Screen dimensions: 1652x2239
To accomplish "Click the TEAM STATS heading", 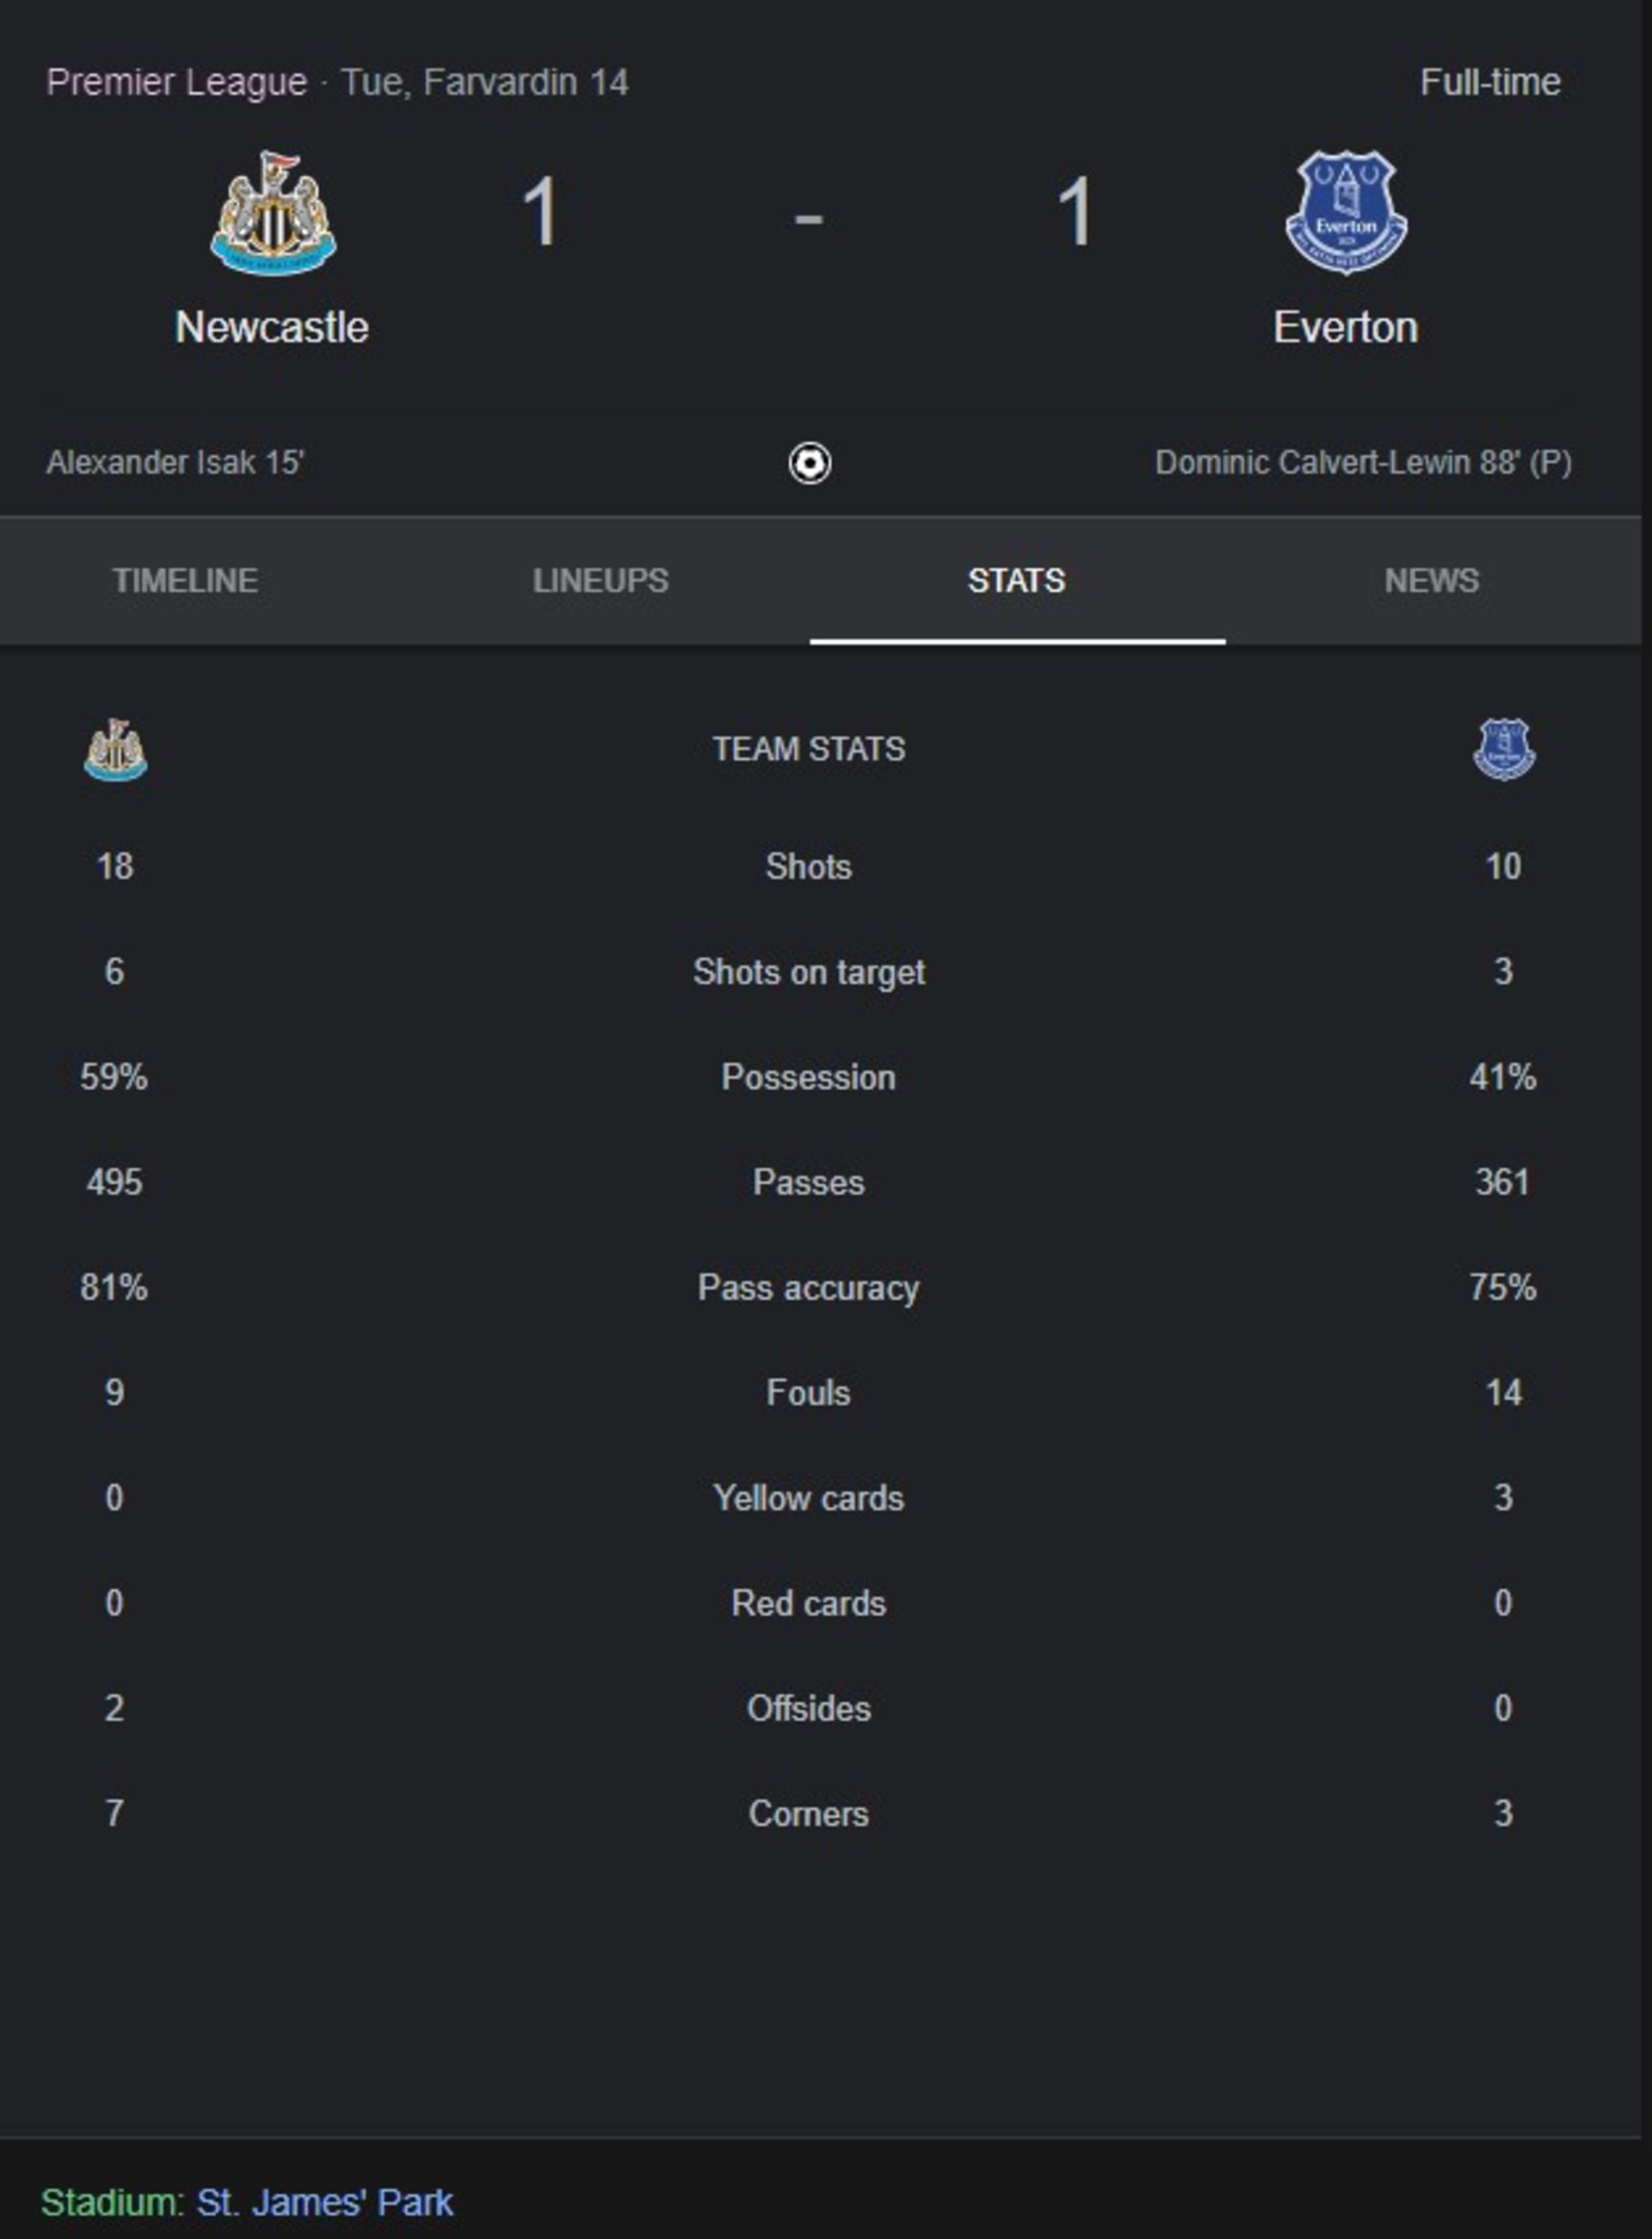I will click(808, 749).
